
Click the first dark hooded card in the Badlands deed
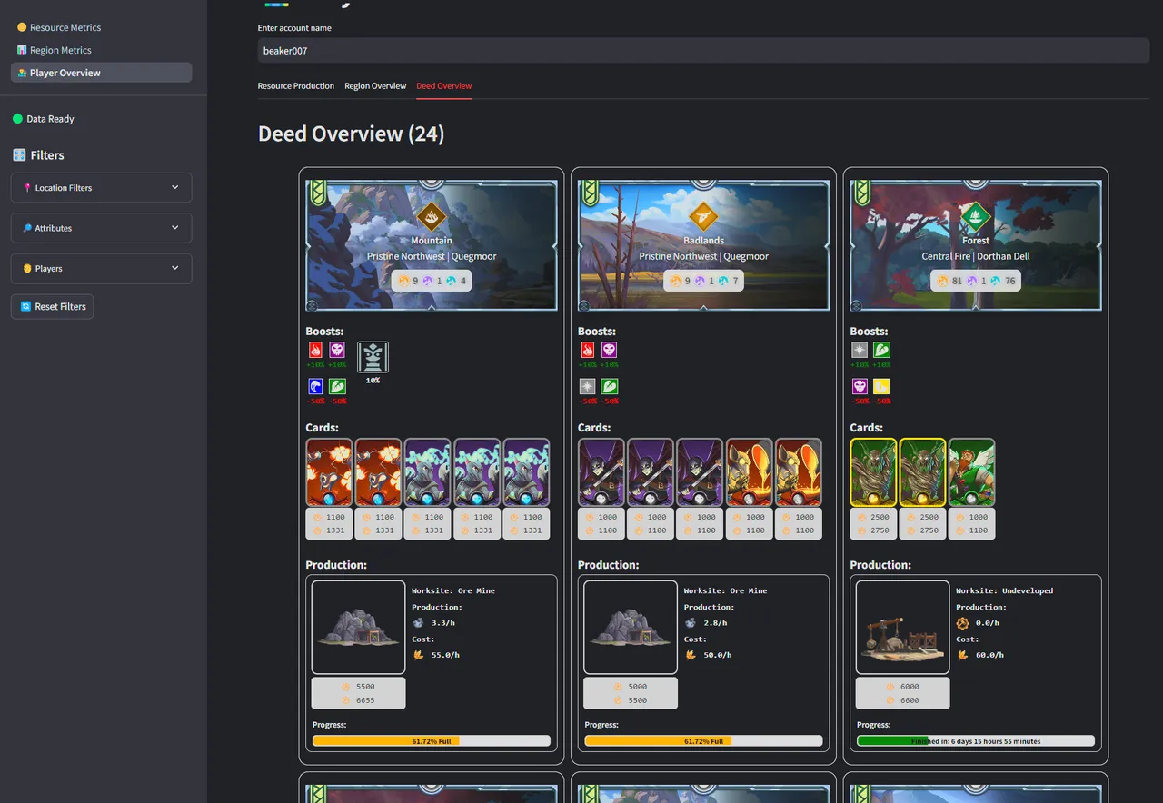tap(601, 472)
